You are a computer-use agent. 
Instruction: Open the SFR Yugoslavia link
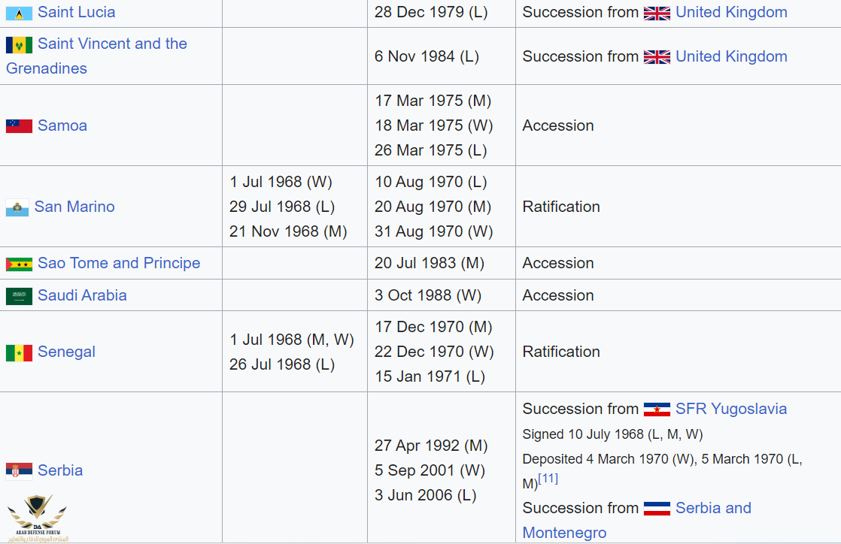731,409
